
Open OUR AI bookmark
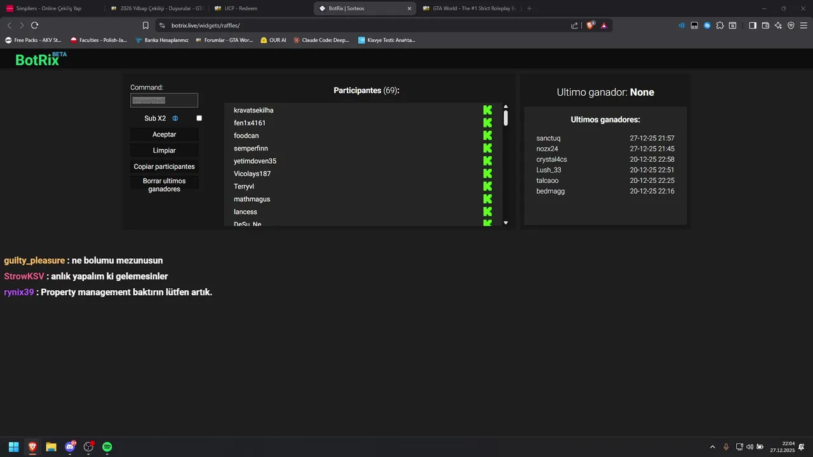click(273, 40)
